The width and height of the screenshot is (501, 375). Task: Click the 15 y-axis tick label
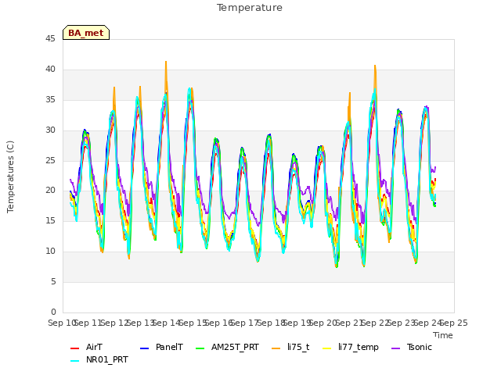click(50, 220)
